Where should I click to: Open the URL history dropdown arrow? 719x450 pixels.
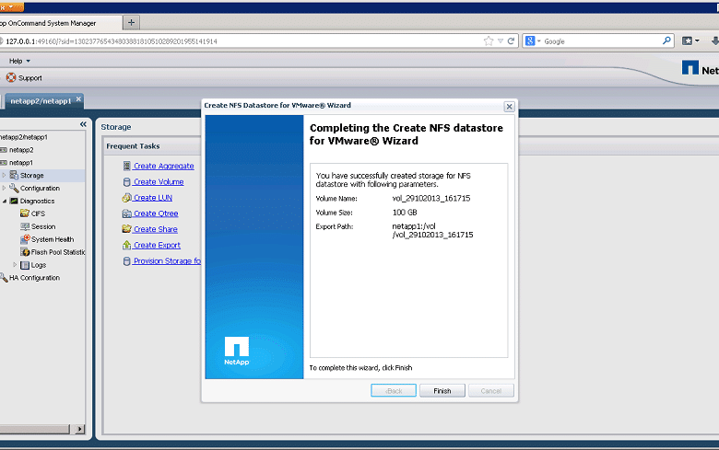coord(501,41)
